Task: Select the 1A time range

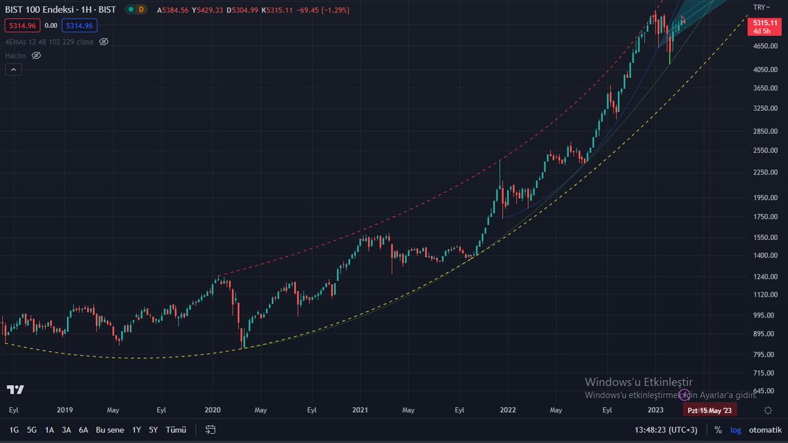Action: coord(49,430)
